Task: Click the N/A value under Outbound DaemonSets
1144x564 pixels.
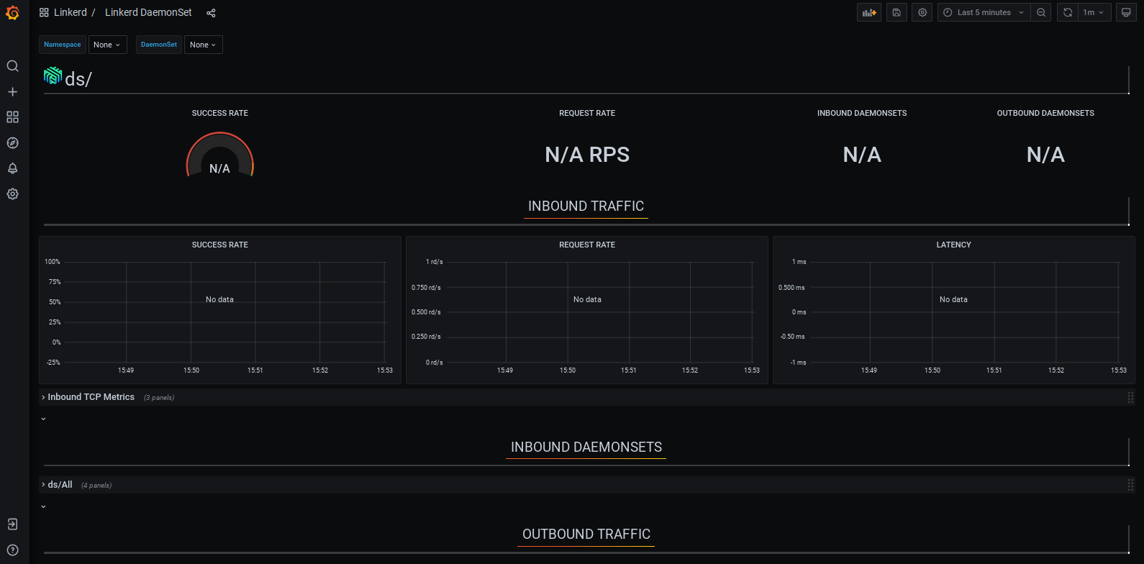Action: tap(1045, 155)
